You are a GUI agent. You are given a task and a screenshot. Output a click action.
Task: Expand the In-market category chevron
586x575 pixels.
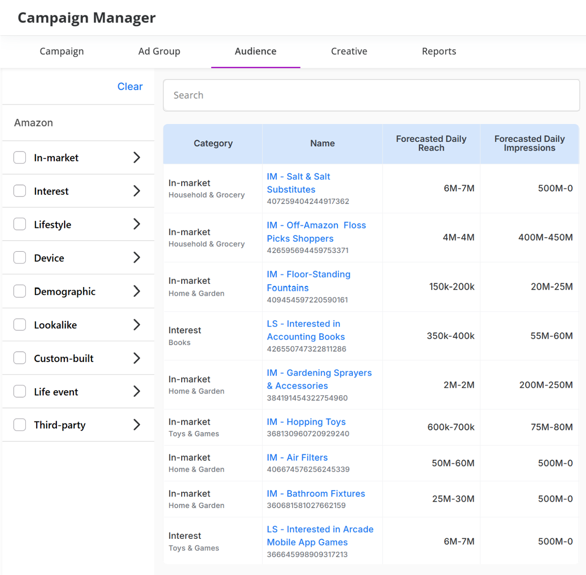click(137, 157)
